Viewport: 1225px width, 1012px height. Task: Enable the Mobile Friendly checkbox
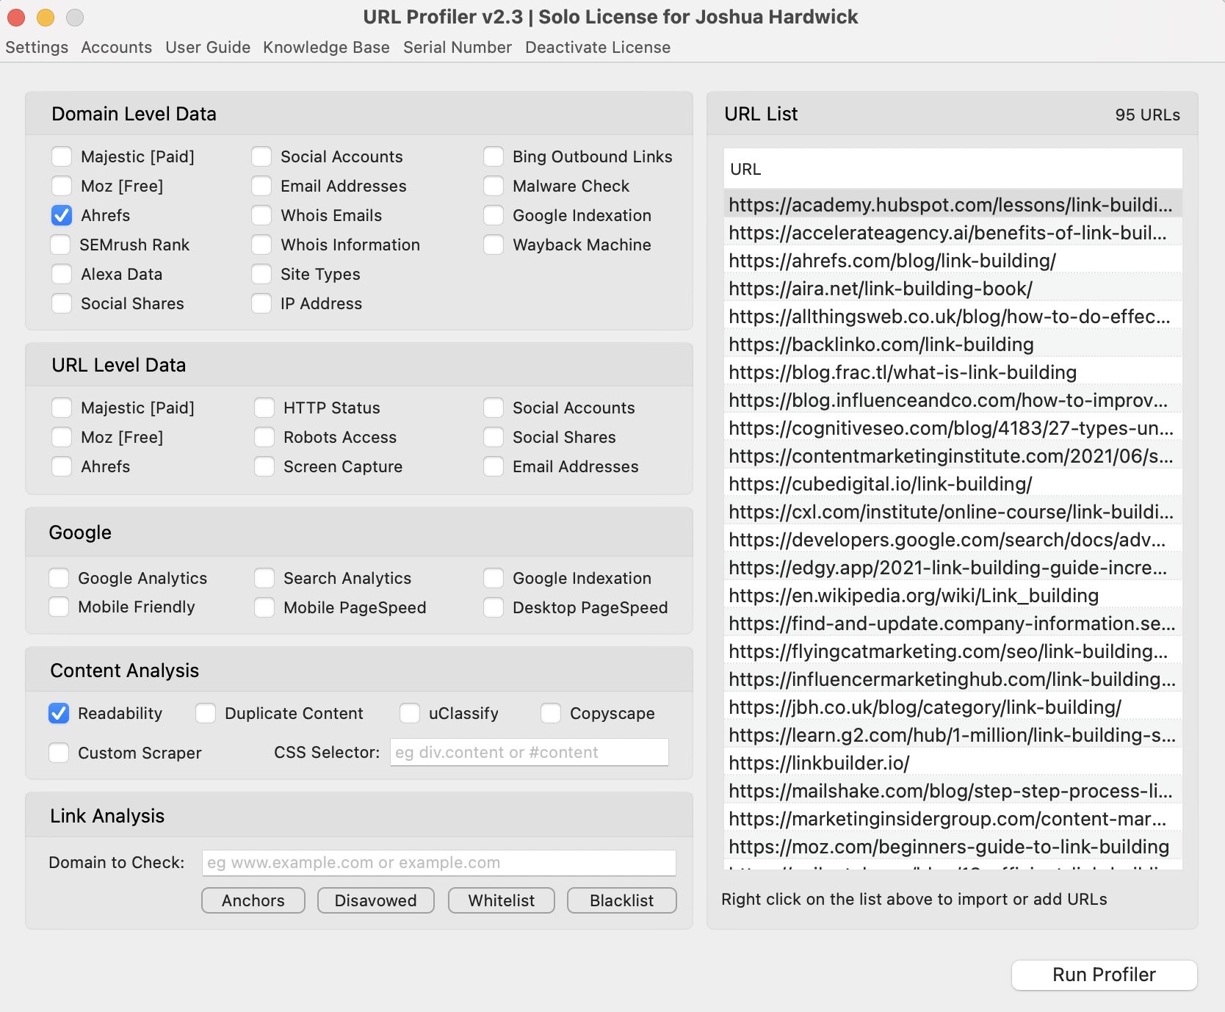59,607
